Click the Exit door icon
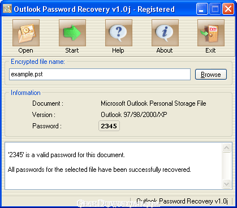 point(211,33)
